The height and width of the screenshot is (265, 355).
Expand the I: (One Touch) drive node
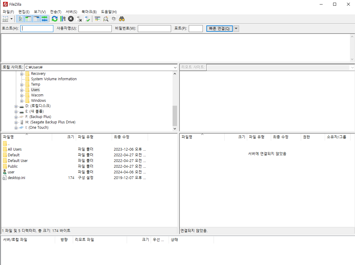16,128
